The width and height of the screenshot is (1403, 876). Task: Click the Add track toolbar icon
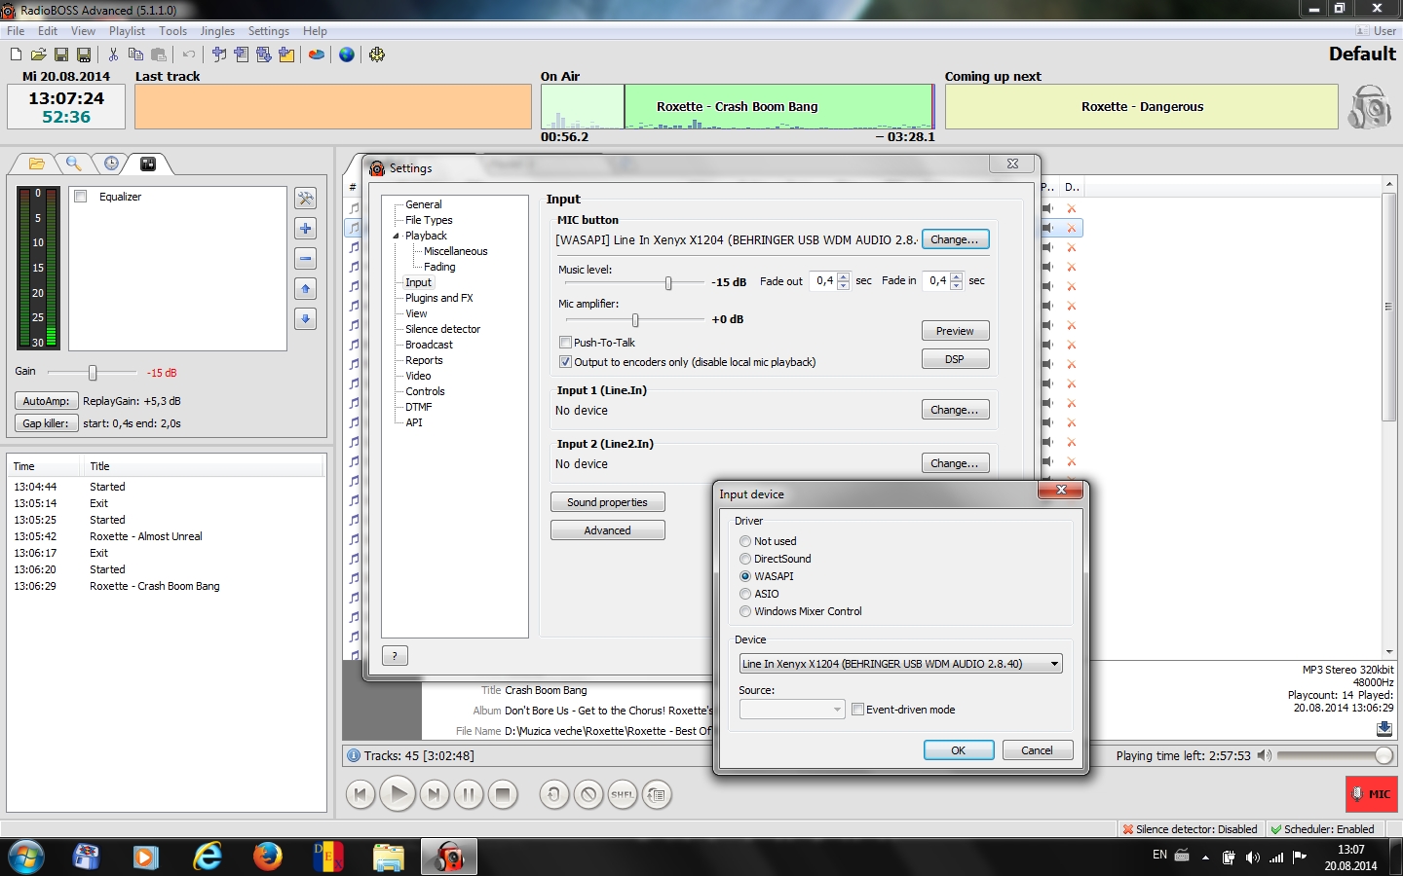pos(219,55)
